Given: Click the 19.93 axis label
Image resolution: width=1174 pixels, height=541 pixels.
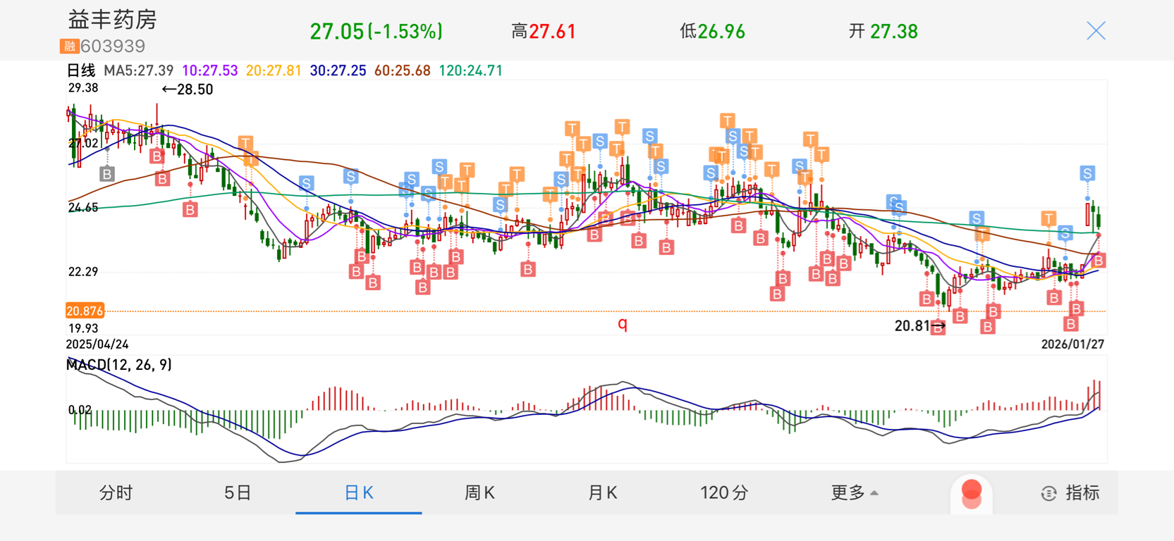Looking at the screenshot, I should 83,328.
